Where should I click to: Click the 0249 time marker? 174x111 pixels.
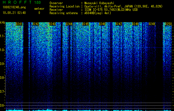coord(152,24)
